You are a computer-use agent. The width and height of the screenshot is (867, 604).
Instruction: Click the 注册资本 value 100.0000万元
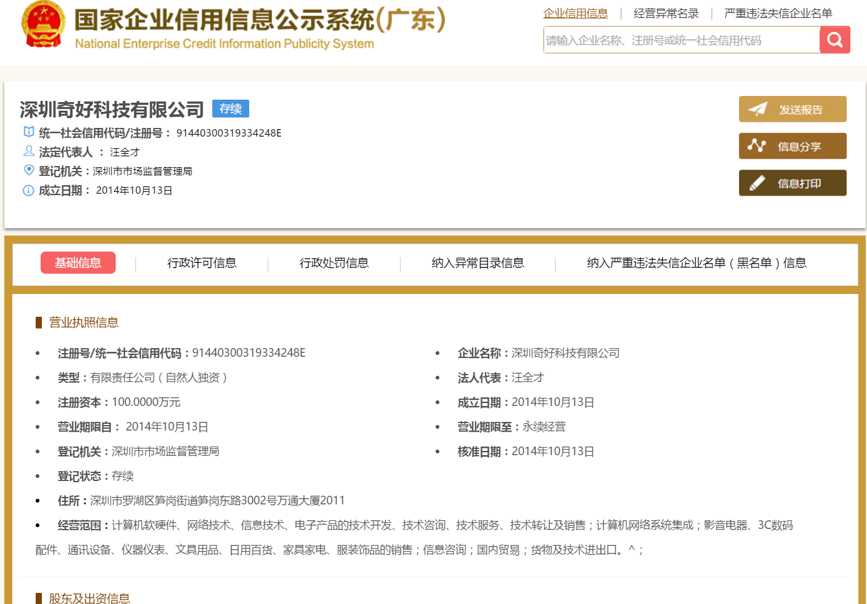pyautogui.click(x=146, y=402)
